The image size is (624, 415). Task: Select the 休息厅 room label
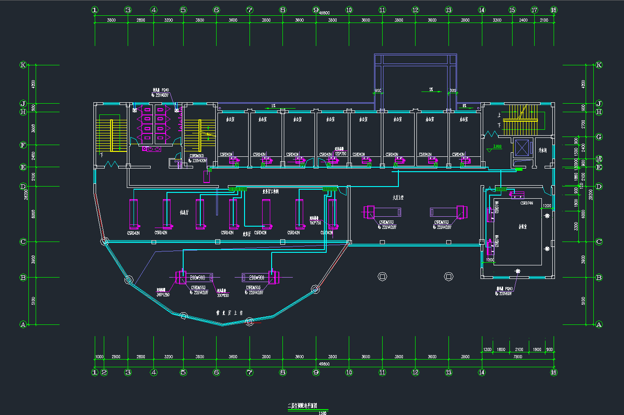[184, 212]
